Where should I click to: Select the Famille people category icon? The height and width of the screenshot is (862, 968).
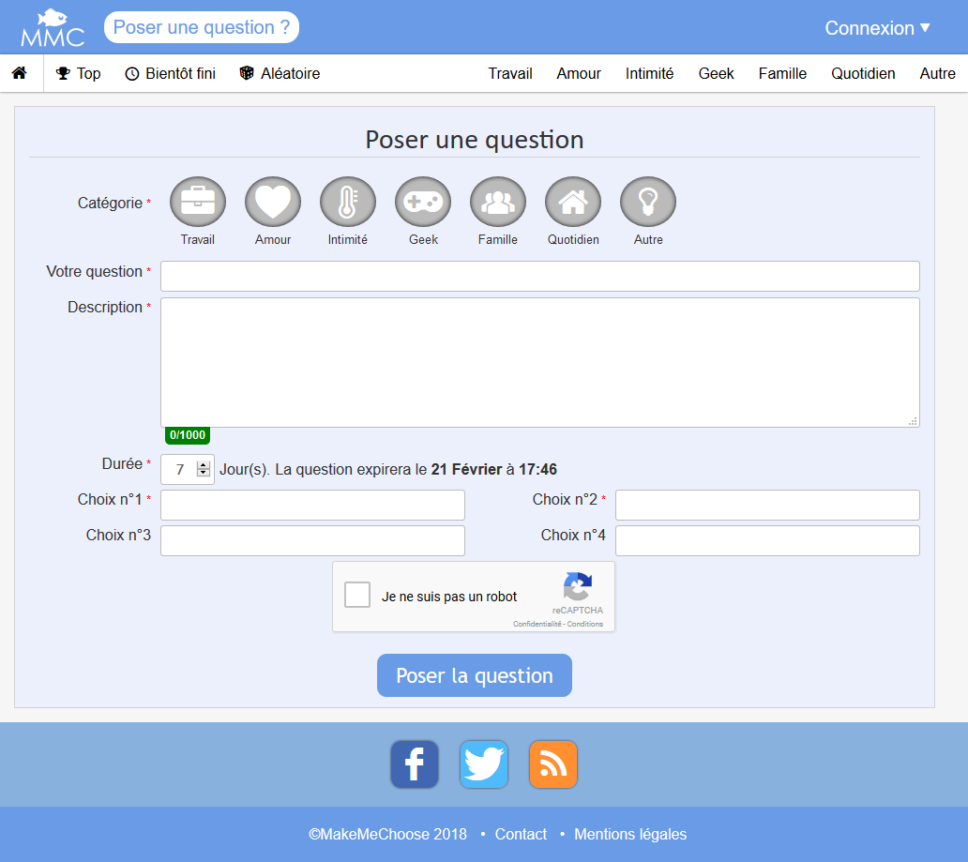tap(497, 202)
